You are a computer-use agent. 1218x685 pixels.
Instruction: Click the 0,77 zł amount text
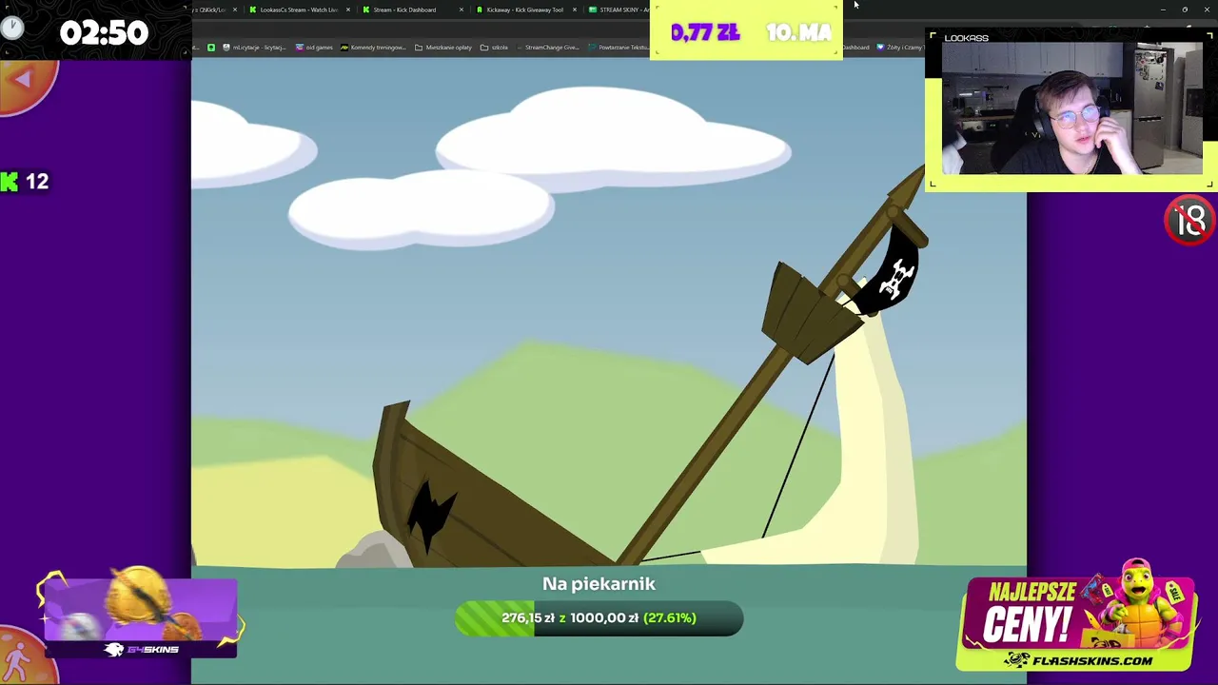click(x=705, y=32)
